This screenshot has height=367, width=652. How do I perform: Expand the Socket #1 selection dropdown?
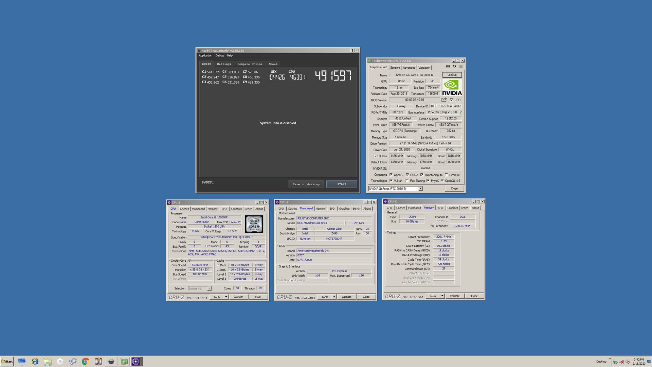[209, 289]
